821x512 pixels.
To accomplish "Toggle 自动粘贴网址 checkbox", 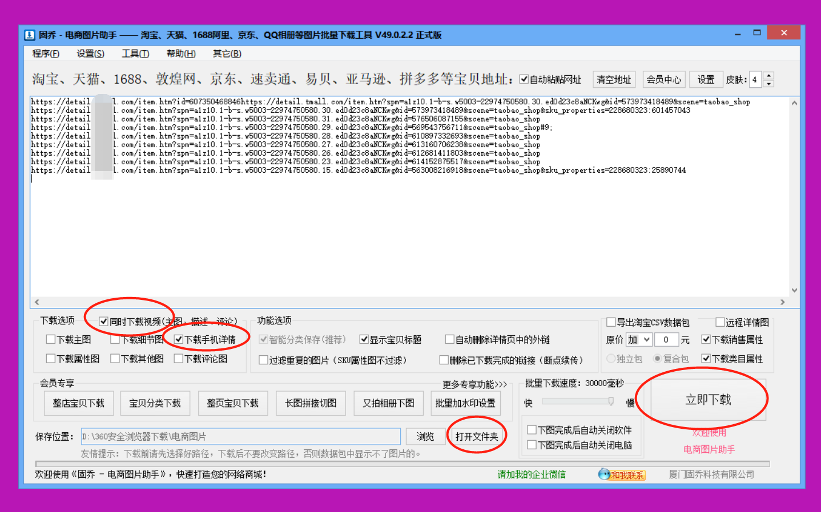I will pos(524,79).
